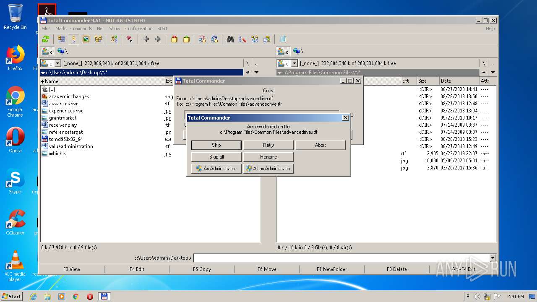Open the Files menu
537x302 pixels.
coord(46,29)
